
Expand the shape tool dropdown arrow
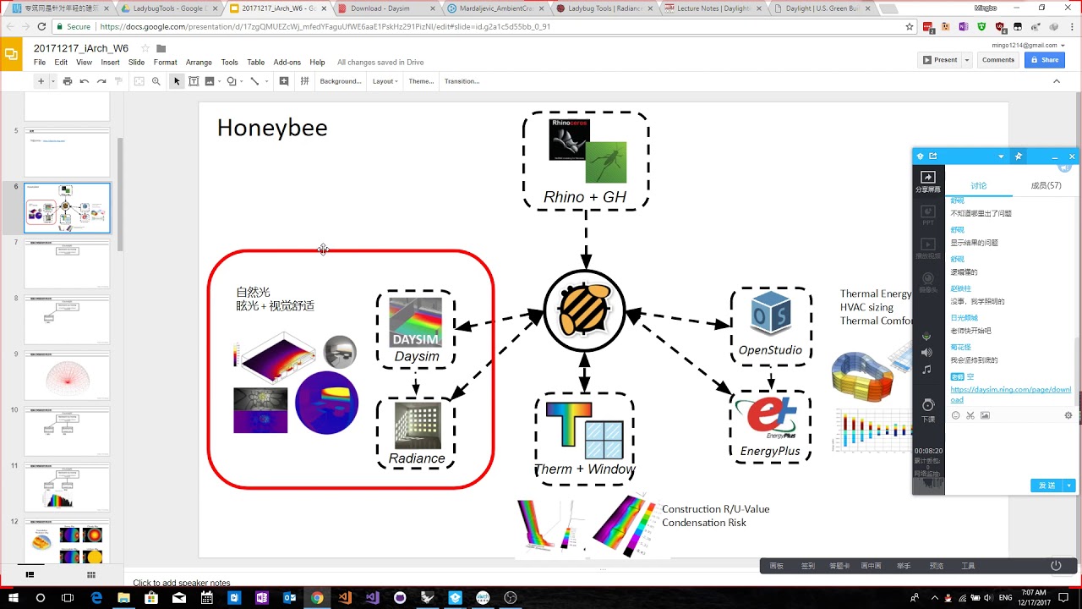coord(242,81)
